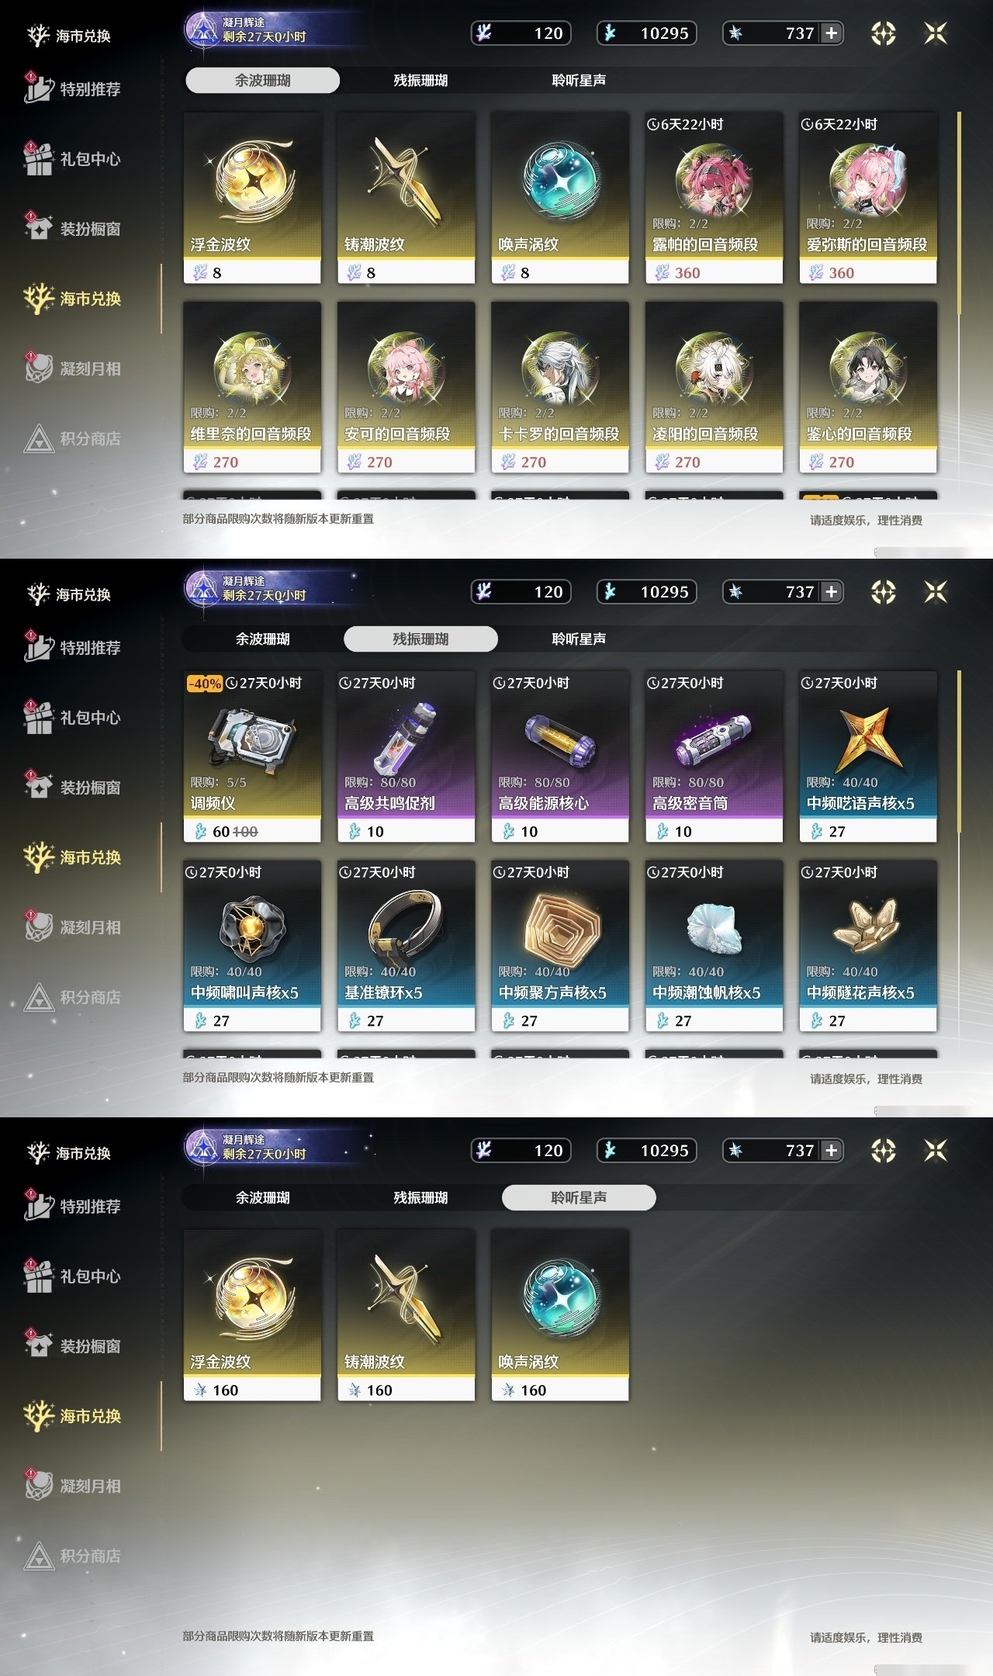Select 高级密音筒 item costing 10
The height and width of the screenshot is (1676, 993).
[714, 757]
